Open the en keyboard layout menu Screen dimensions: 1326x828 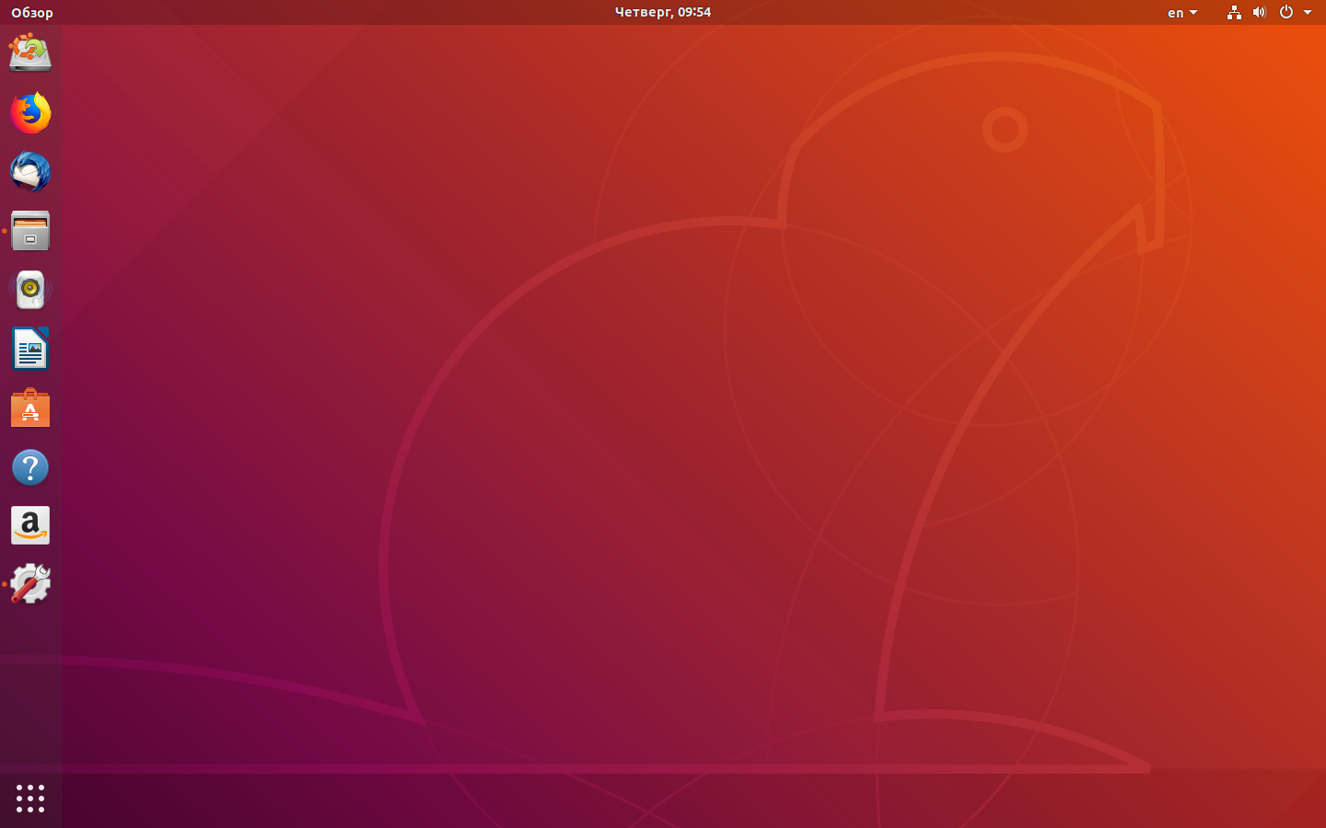(1176, 13)
